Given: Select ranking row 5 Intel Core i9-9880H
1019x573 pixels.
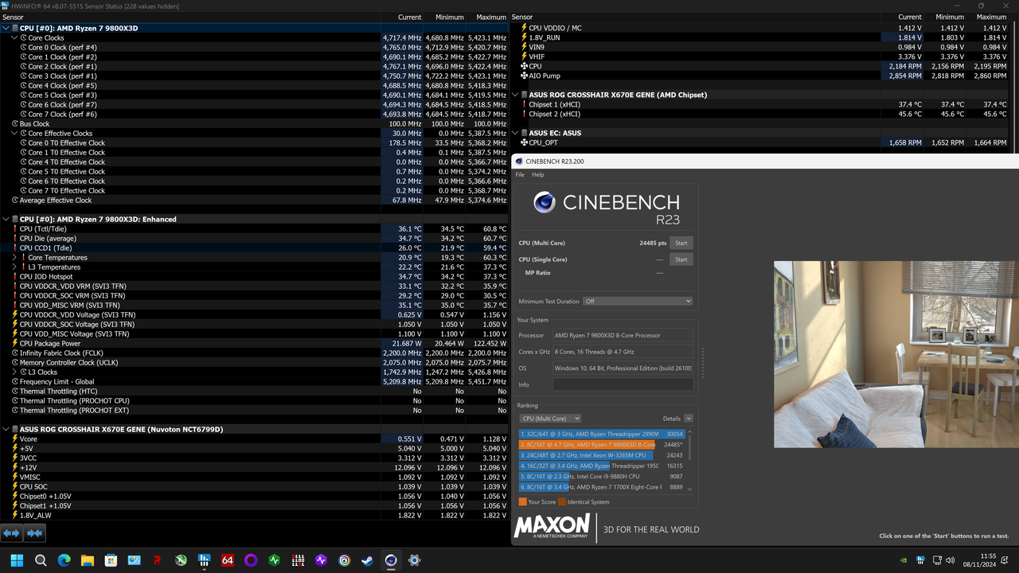Looking at the screenshot, I should pos(602,476).
